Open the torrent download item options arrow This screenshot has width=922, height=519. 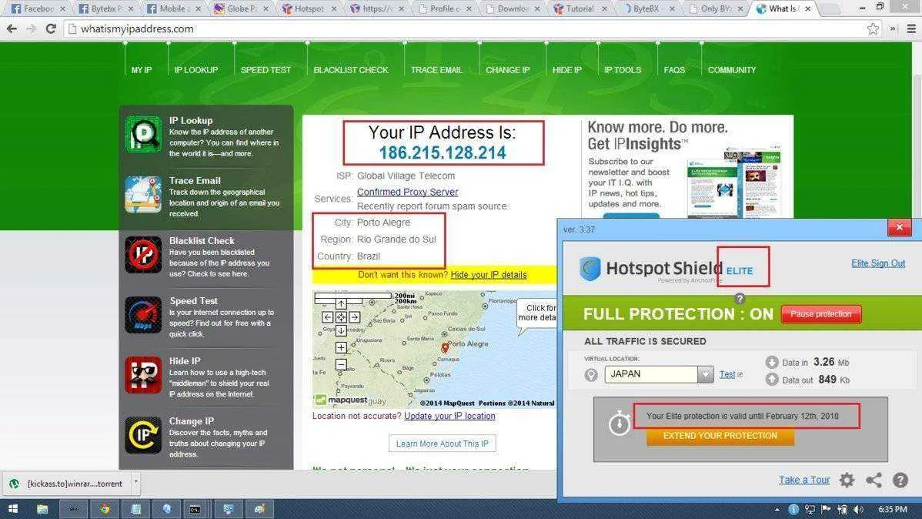pyautogui.click(x=135, y=483)
